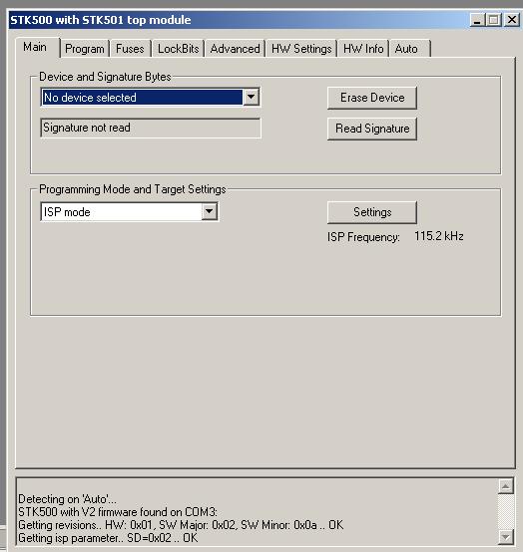The image size is (523, 552).
Task: Select the 'No device selected' combo box
Action: click(x=151, y=98)
